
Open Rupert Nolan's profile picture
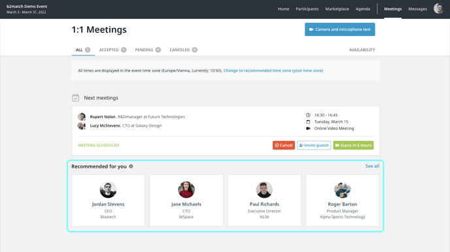[82, 117]
